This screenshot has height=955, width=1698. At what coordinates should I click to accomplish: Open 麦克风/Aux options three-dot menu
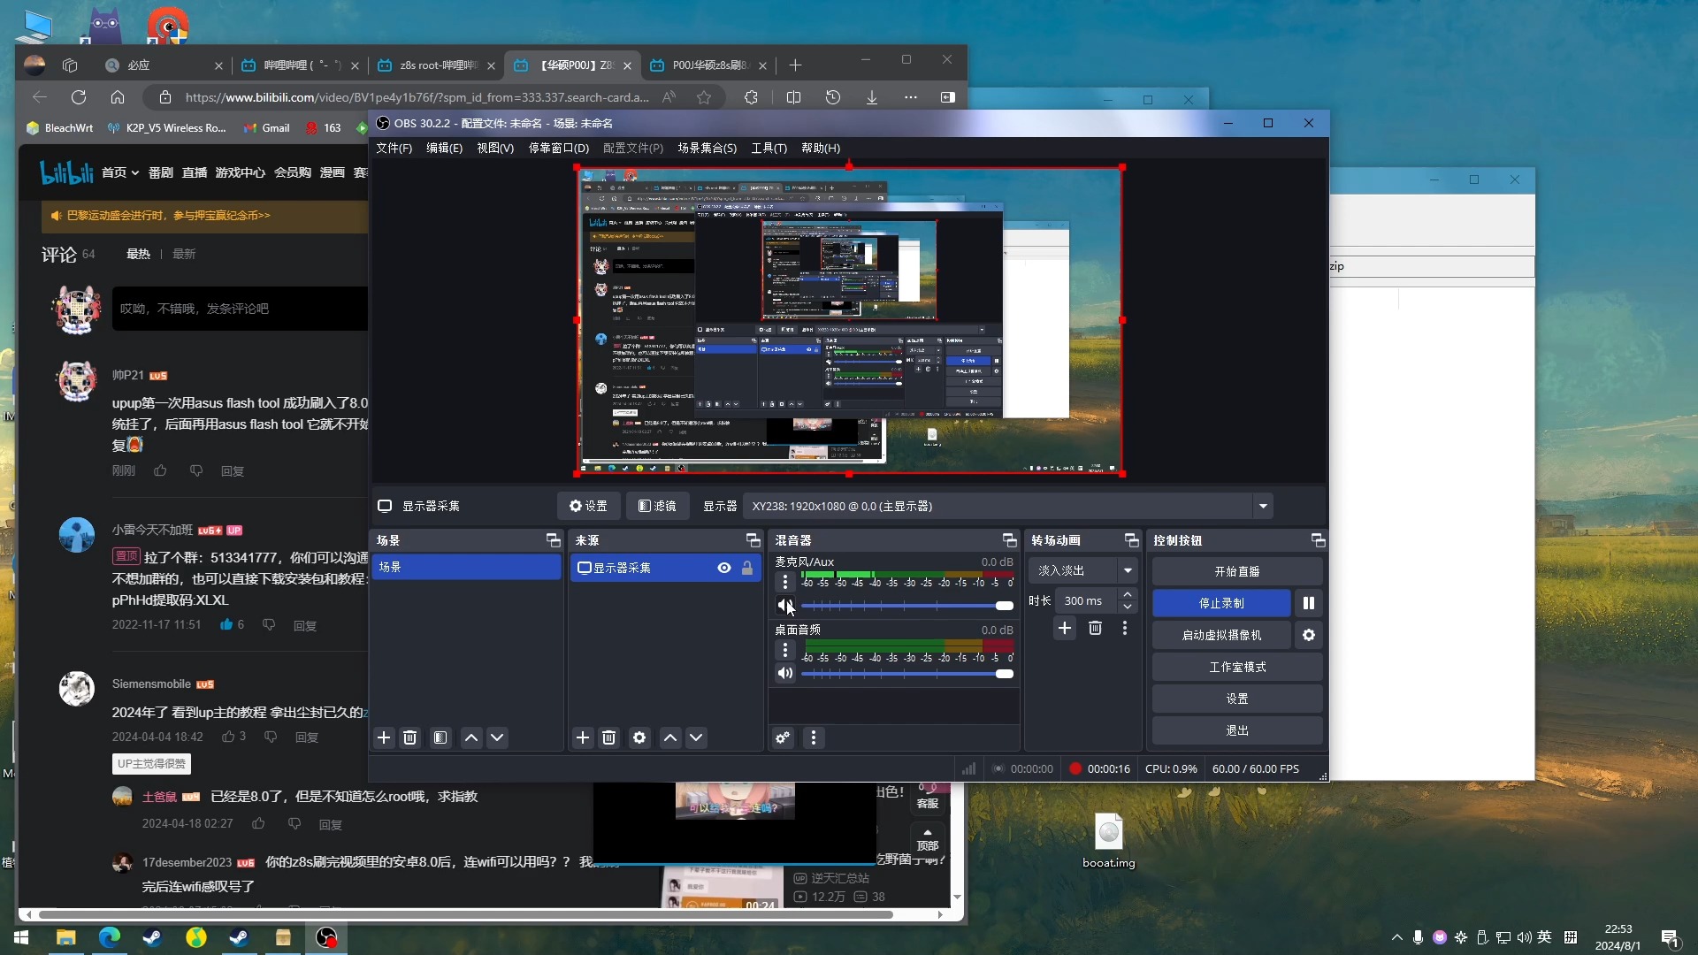[x=784, y=582]
